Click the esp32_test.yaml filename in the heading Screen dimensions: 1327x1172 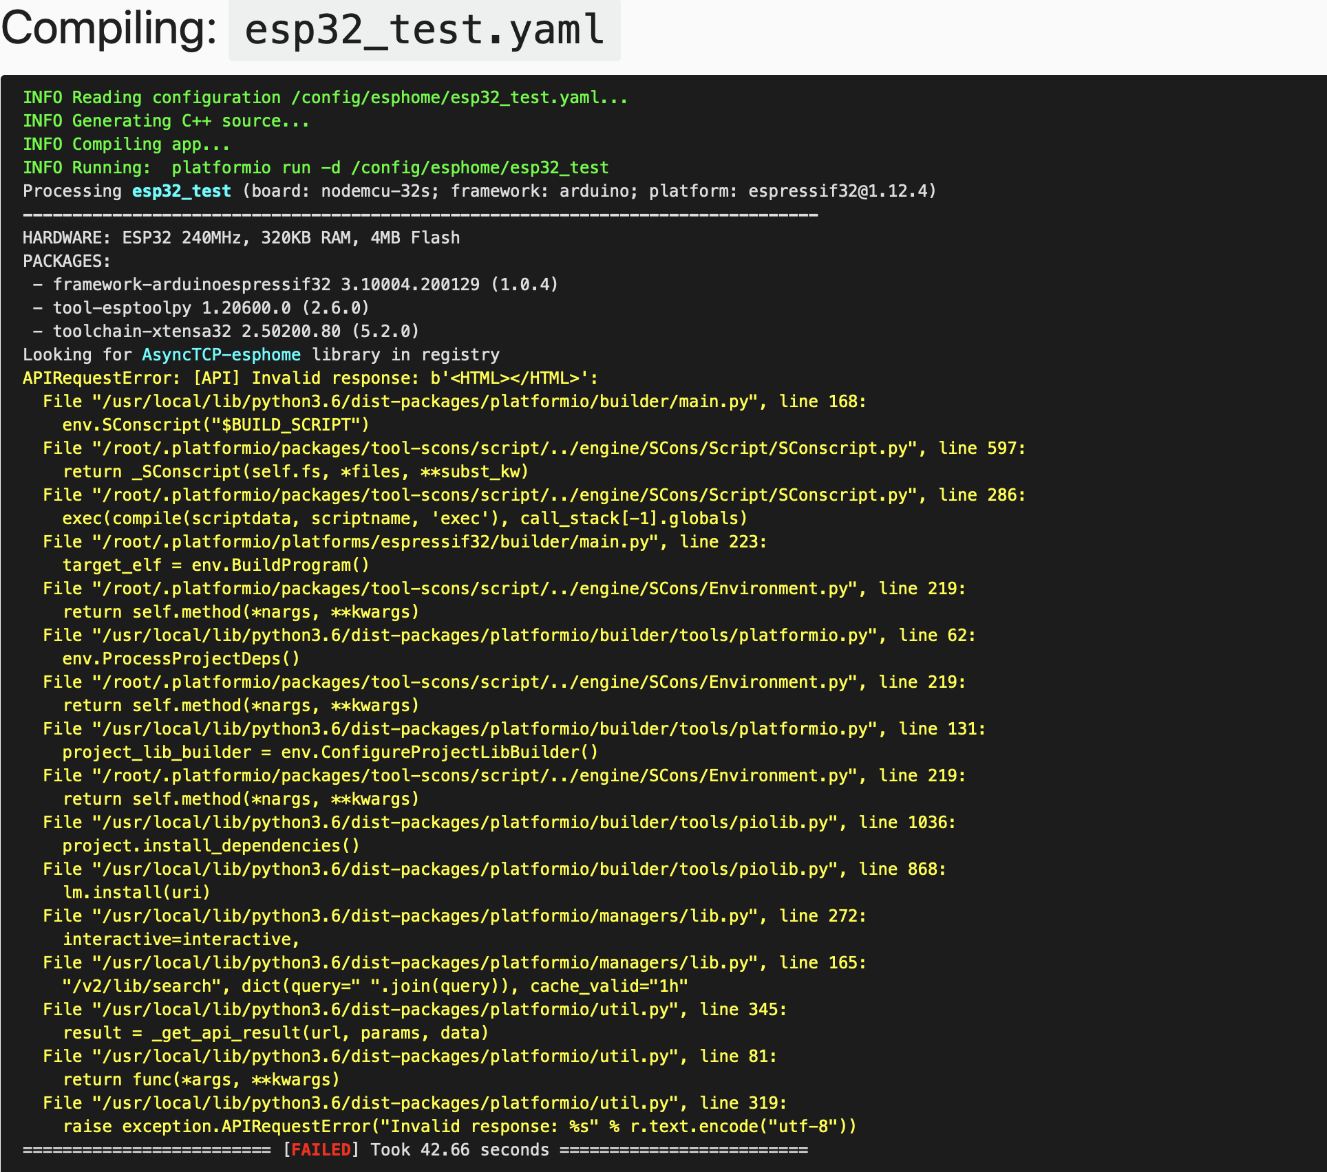tap(424, 30)
